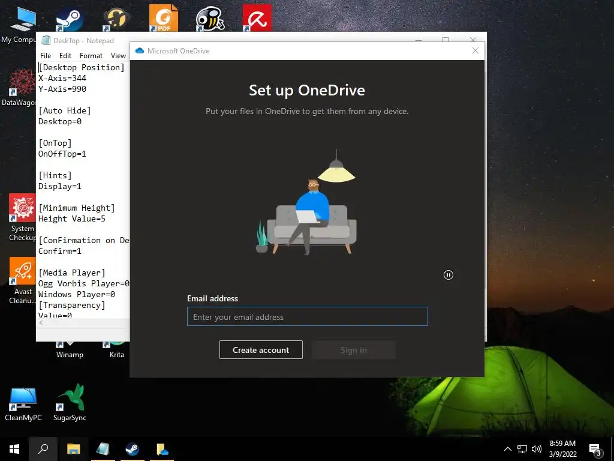Click the "[Minimum Height]" line in Notepad
The image size is (614, 461).
(76, 208)
